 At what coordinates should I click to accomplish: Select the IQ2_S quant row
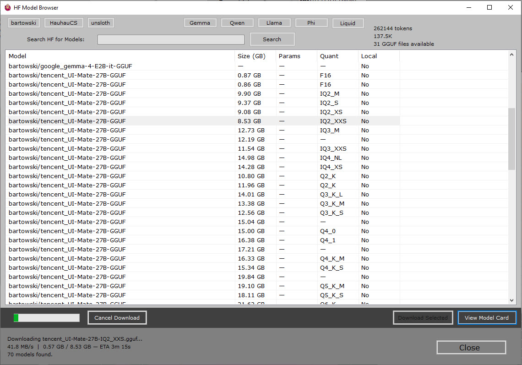203,103
